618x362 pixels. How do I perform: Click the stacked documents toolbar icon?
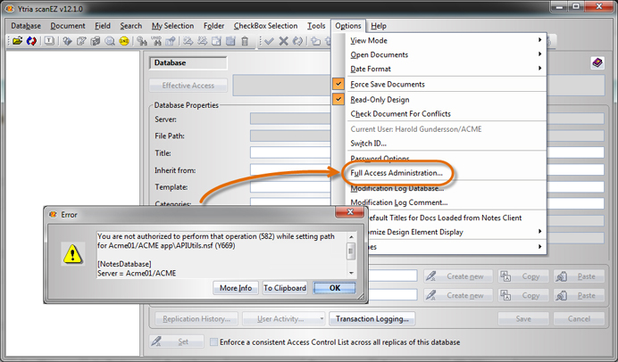pos(96,41)
